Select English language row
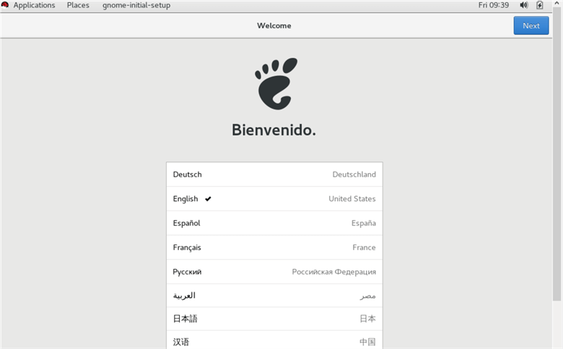563x349 pixels. click(x=274, y=199)
